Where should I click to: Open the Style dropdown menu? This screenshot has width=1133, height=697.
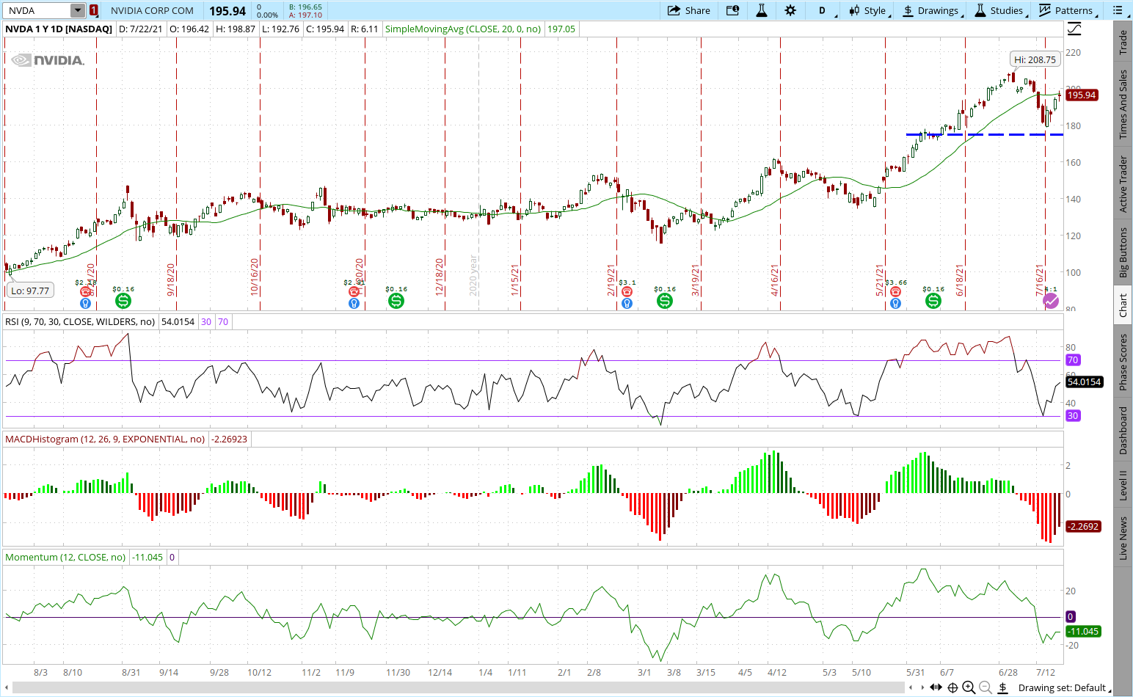coord(870,10)
